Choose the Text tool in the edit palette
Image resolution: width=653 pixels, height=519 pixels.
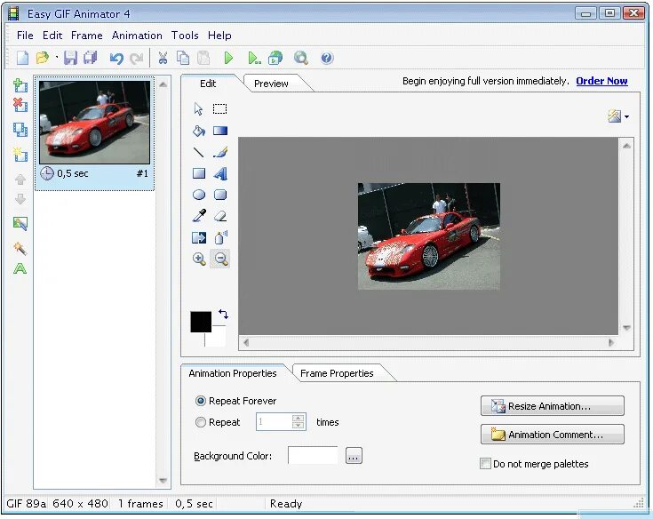220,173
